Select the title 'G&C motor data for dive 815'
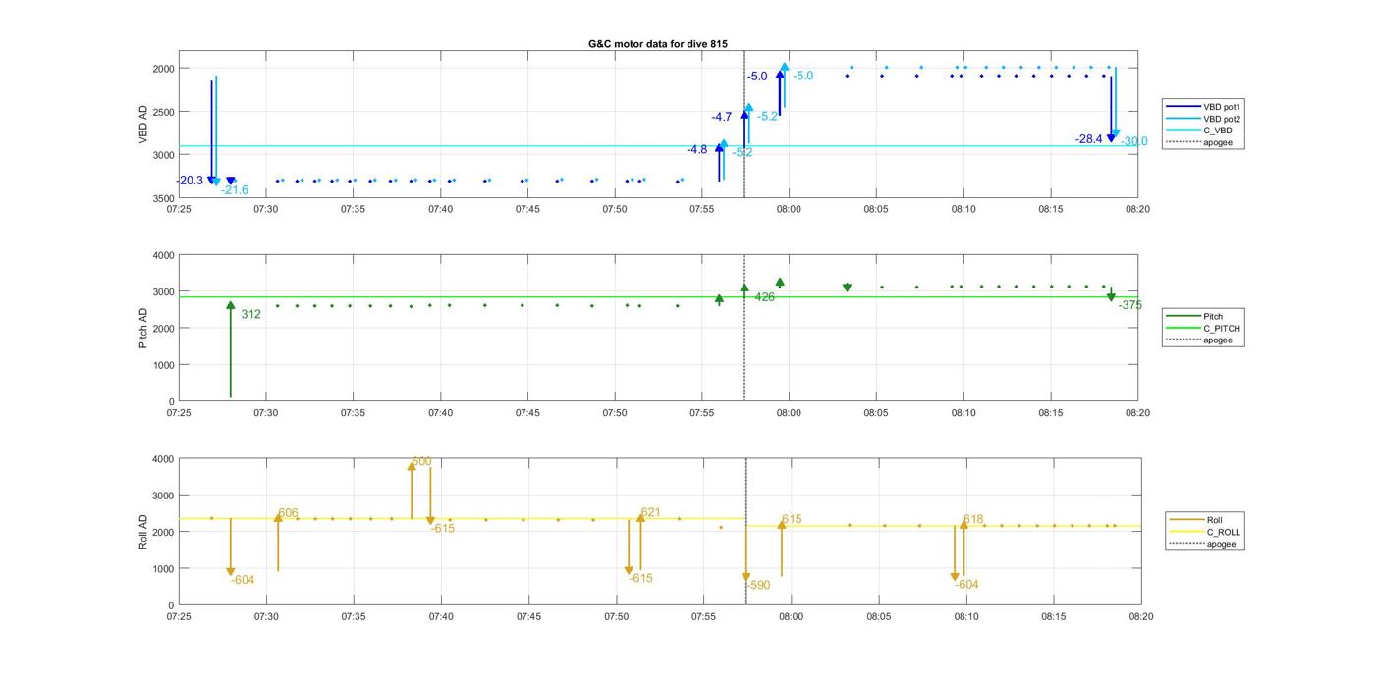The image size is (1375, 680). click(658, 44)
